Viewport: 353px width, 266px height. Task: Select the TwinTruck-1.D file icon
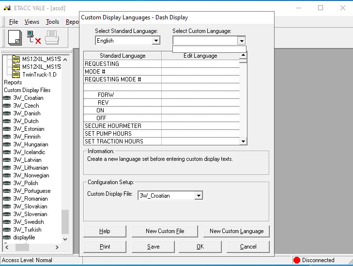point(16,74)
